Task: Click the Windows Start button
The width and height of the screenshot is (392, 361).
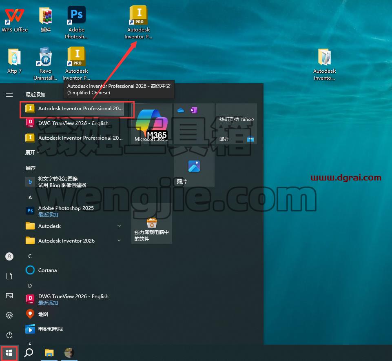Action: 9,353
